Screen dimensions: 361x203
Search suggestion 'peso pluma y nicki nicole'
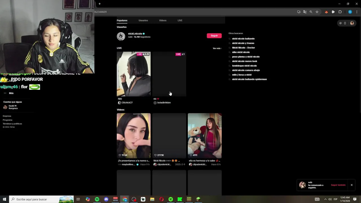tap(246, 57)
